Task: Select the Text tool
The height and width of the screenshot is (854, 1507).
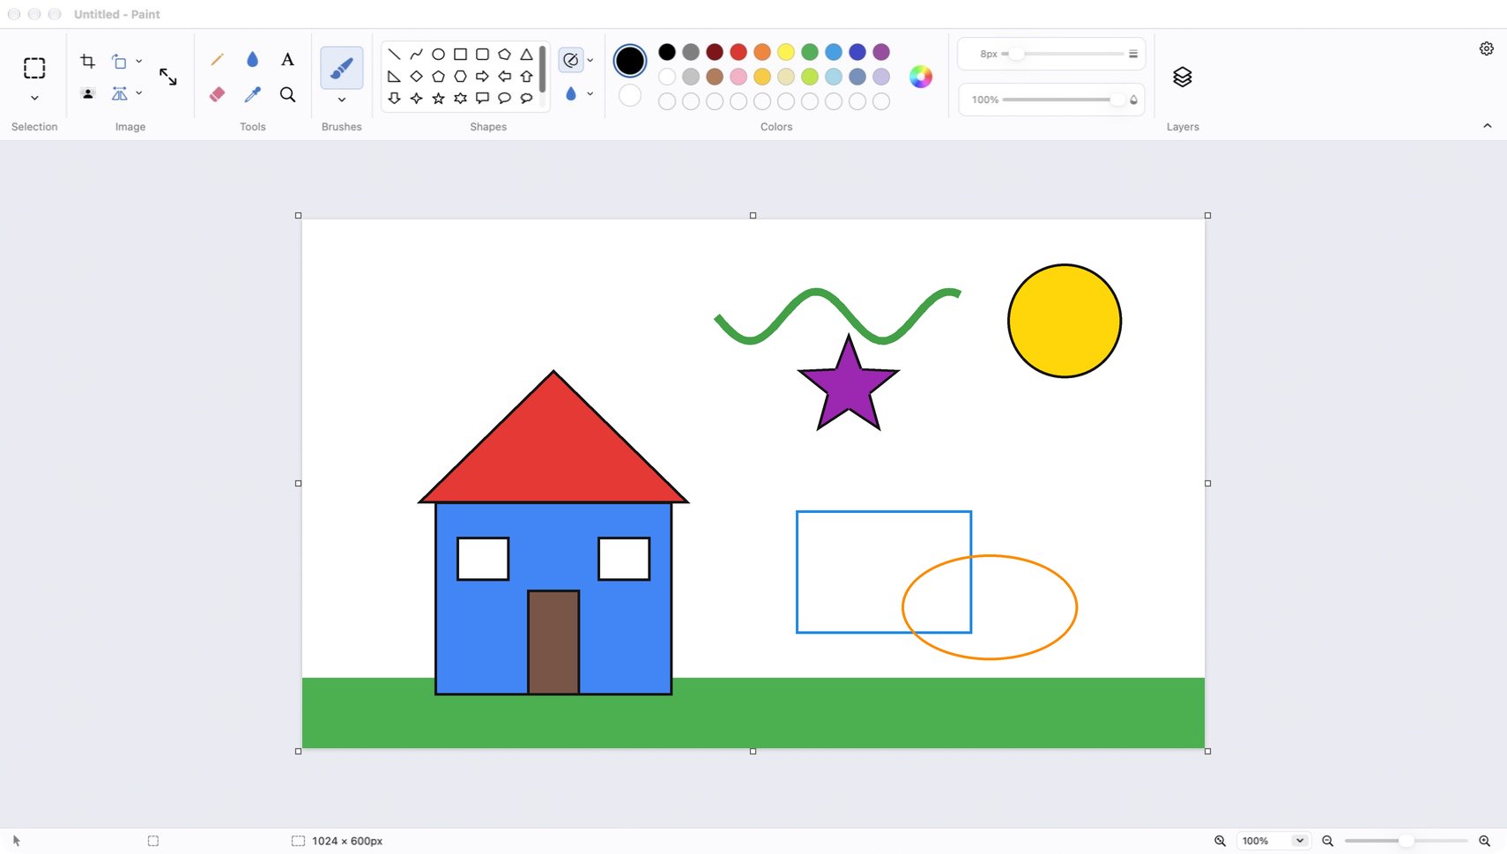Action: tap(287, 59)
